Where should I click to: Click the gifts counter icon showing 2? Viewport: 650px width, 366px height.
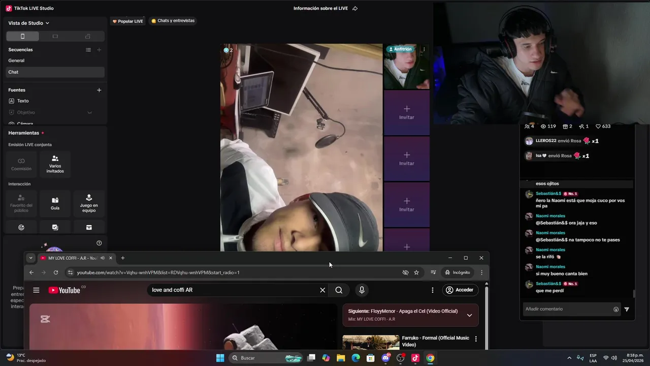[x=568, y=126]
